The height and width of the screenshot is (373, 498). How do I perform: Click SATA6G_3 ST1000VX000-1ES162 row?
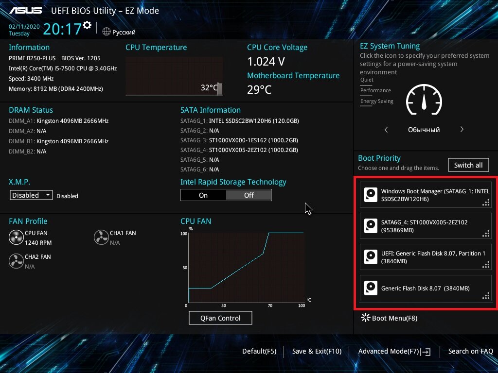(239, 140)
